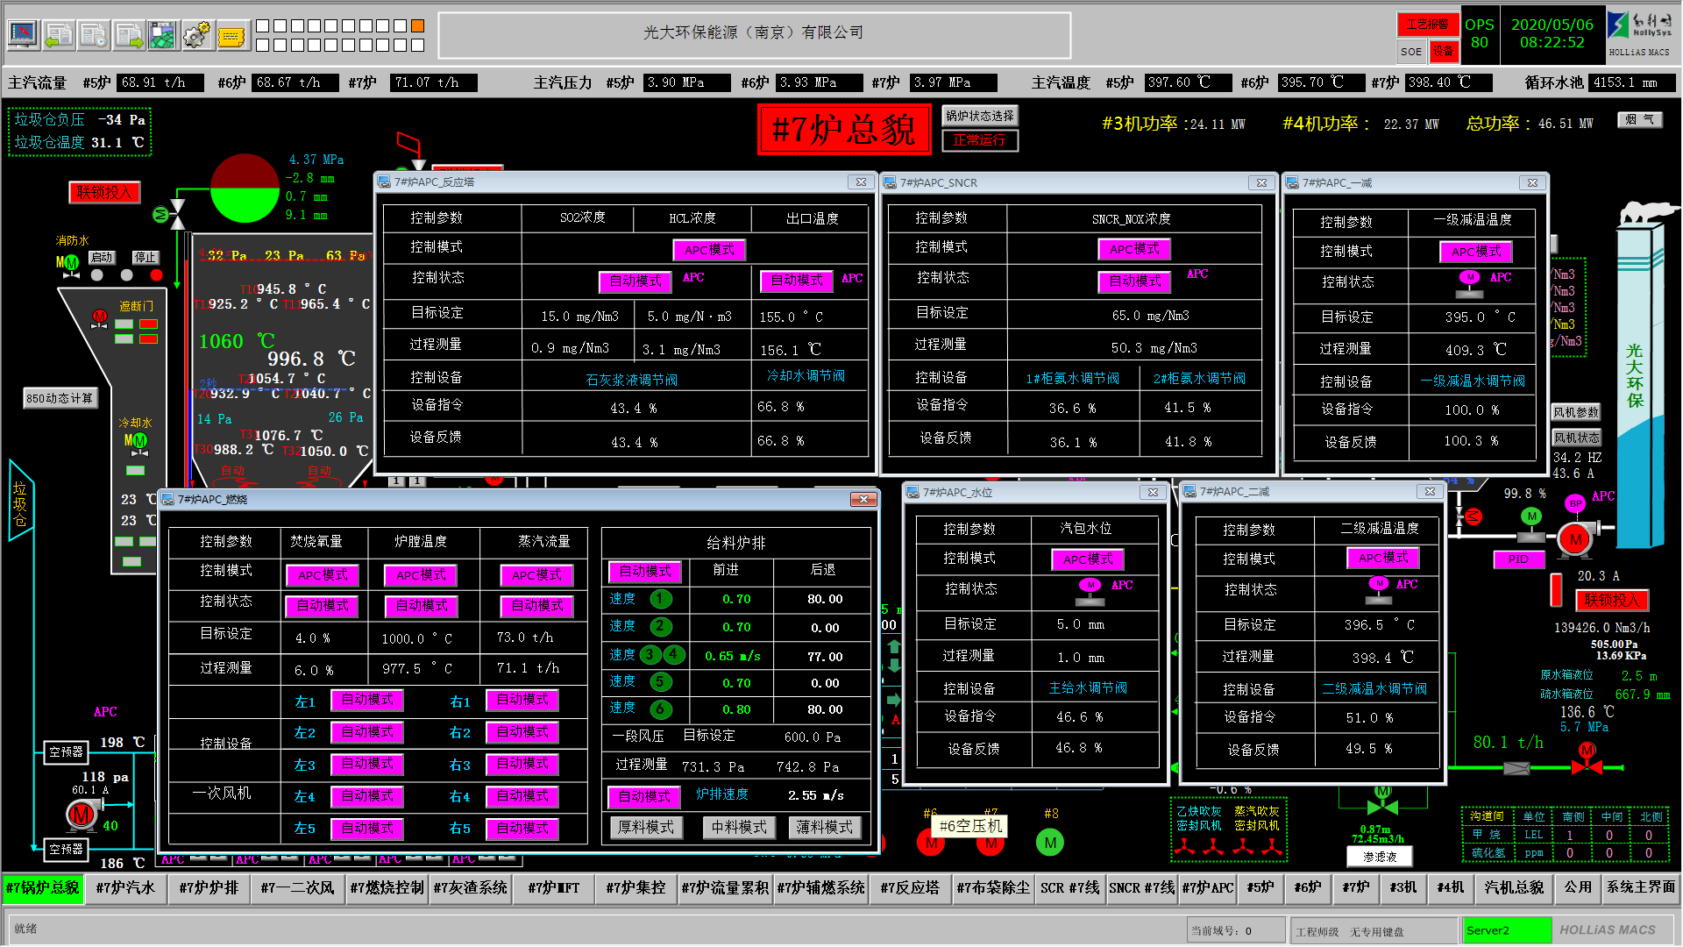Open 锅炉状态选择 selector
The image size is (1683, 947).
[x=979, y=116]
